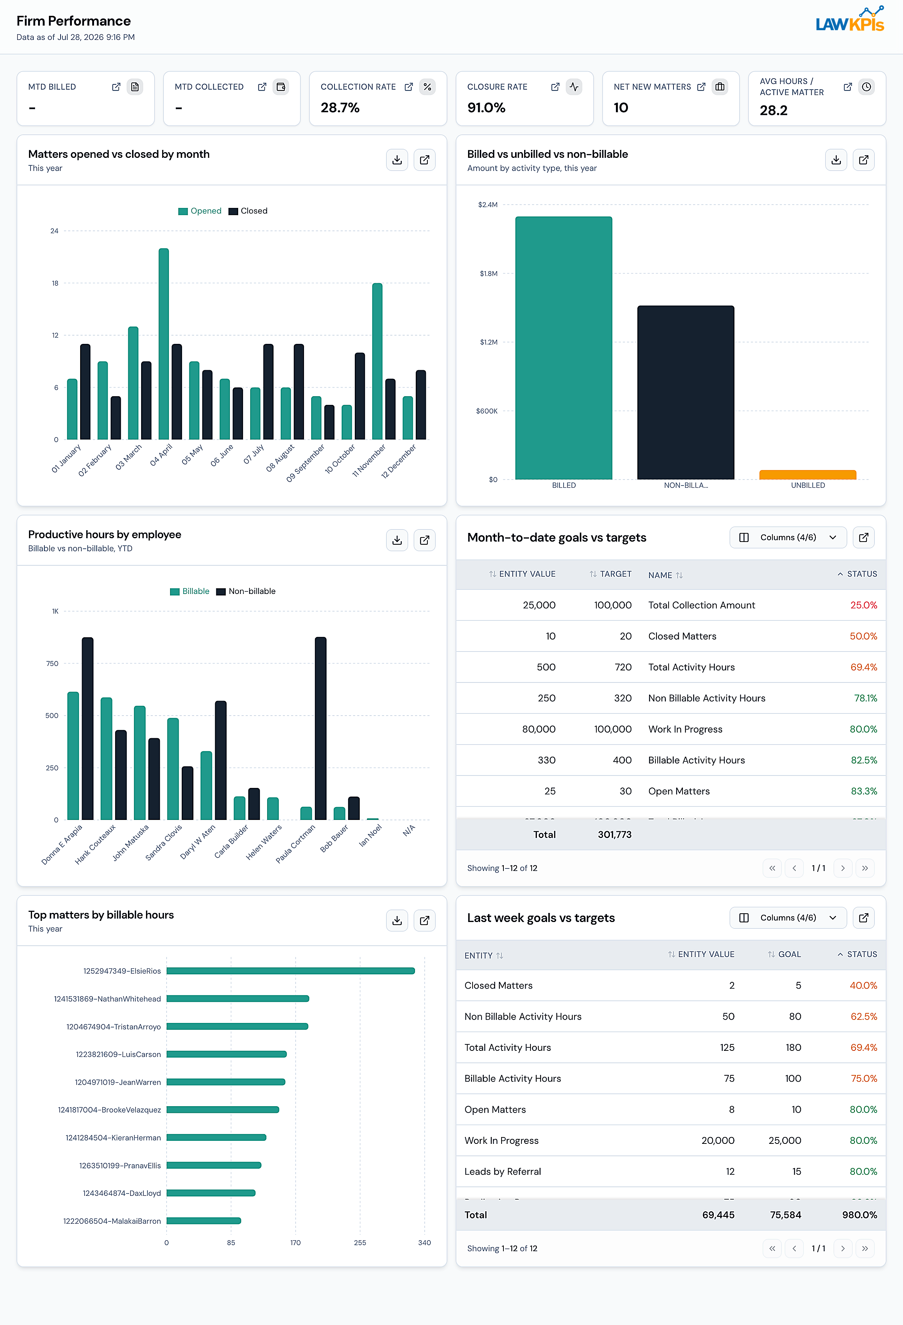Go to first page in Last week goals

[x=772, y=1248]
